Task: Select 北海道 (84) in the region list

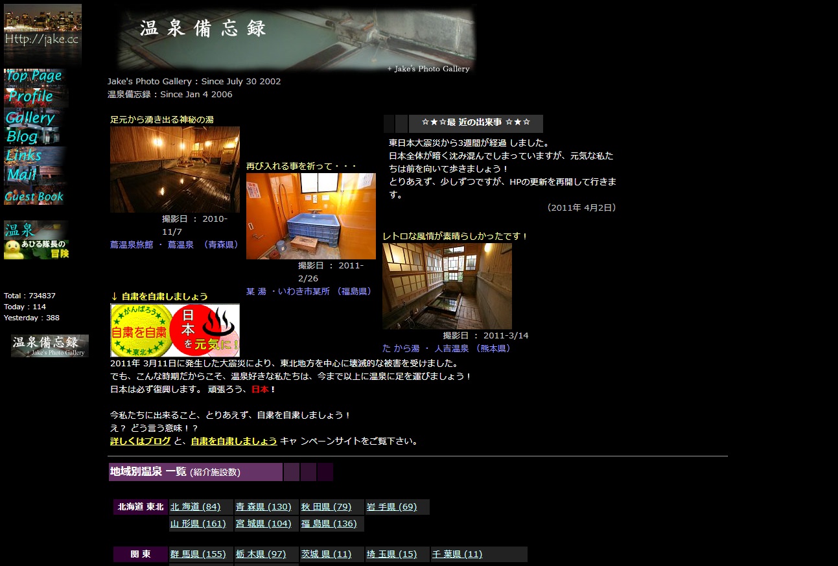Action: (x=196, y=507)
